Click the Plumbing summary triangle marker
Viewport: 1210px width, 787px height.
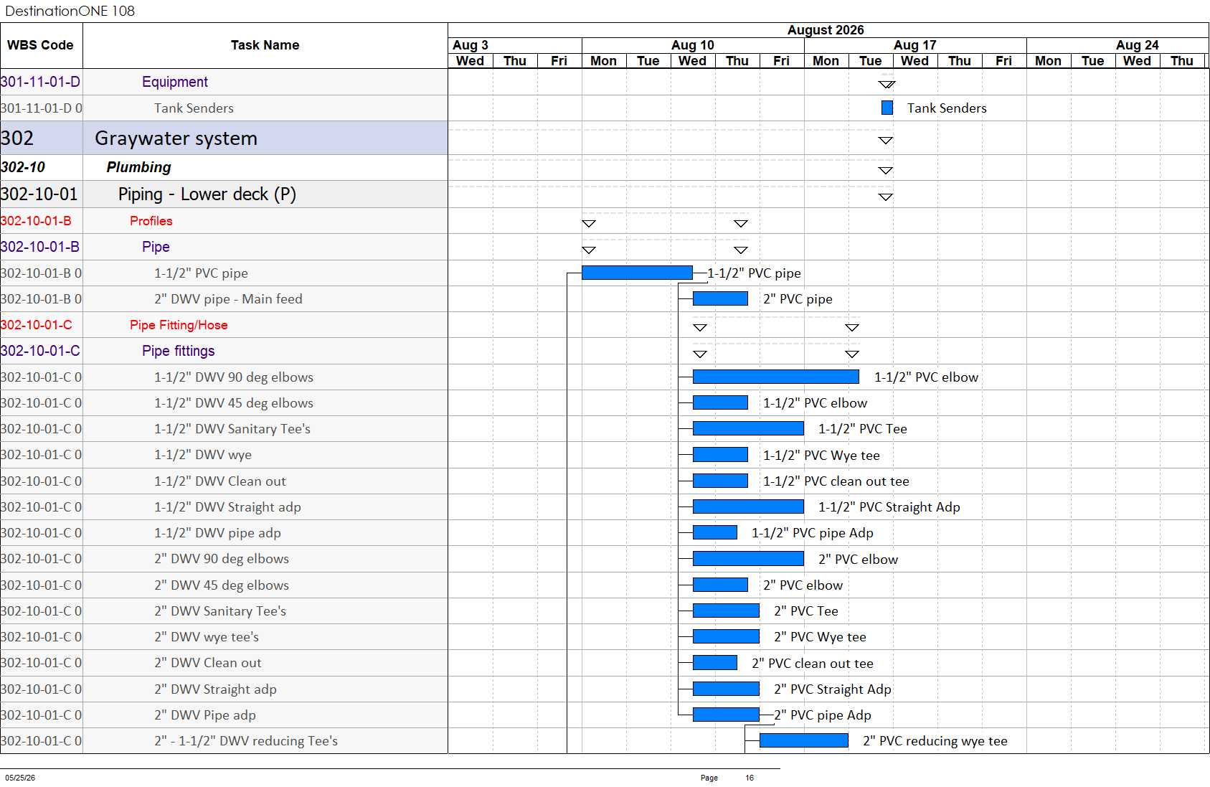(x=886, y=171)
